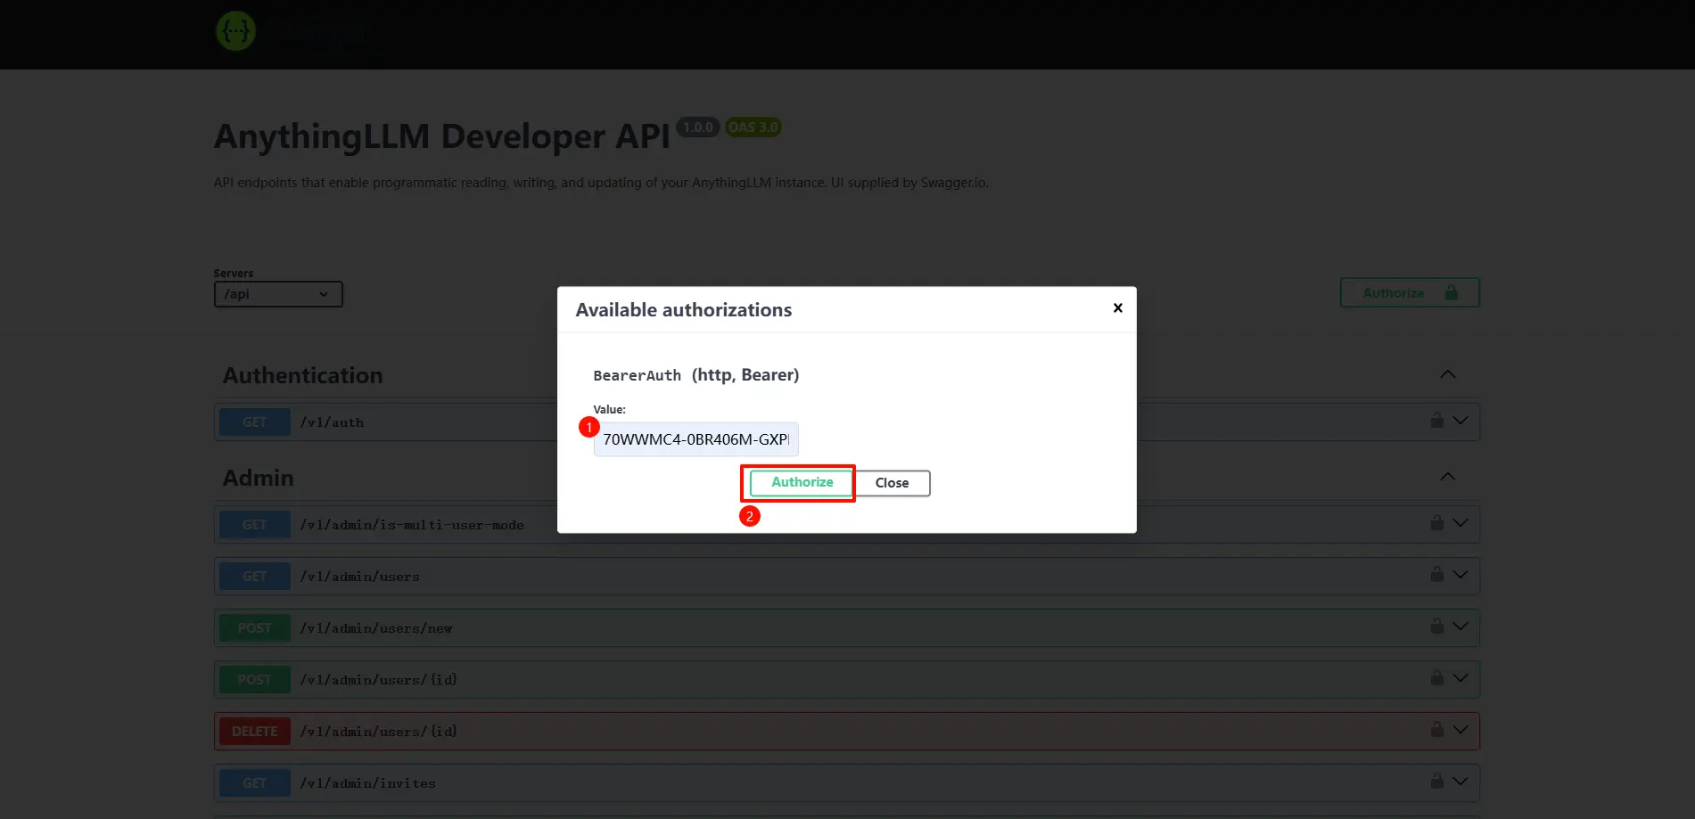
Task: Click GET badge of is-multi-user-mode endpoint
Action: pos(255,525)
